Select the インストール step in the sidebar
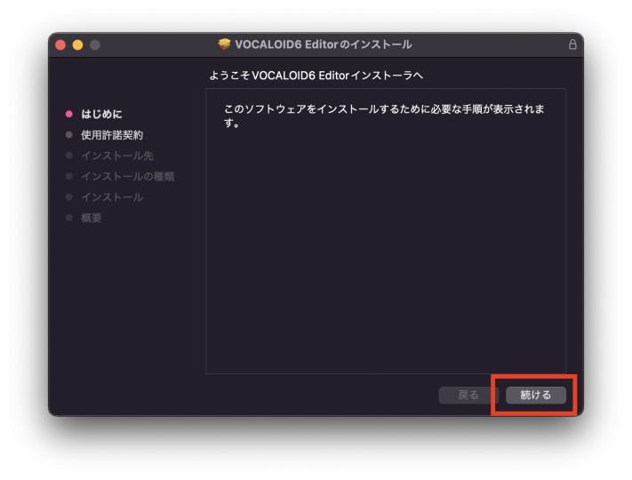The image size is (632, 480). 111,197
